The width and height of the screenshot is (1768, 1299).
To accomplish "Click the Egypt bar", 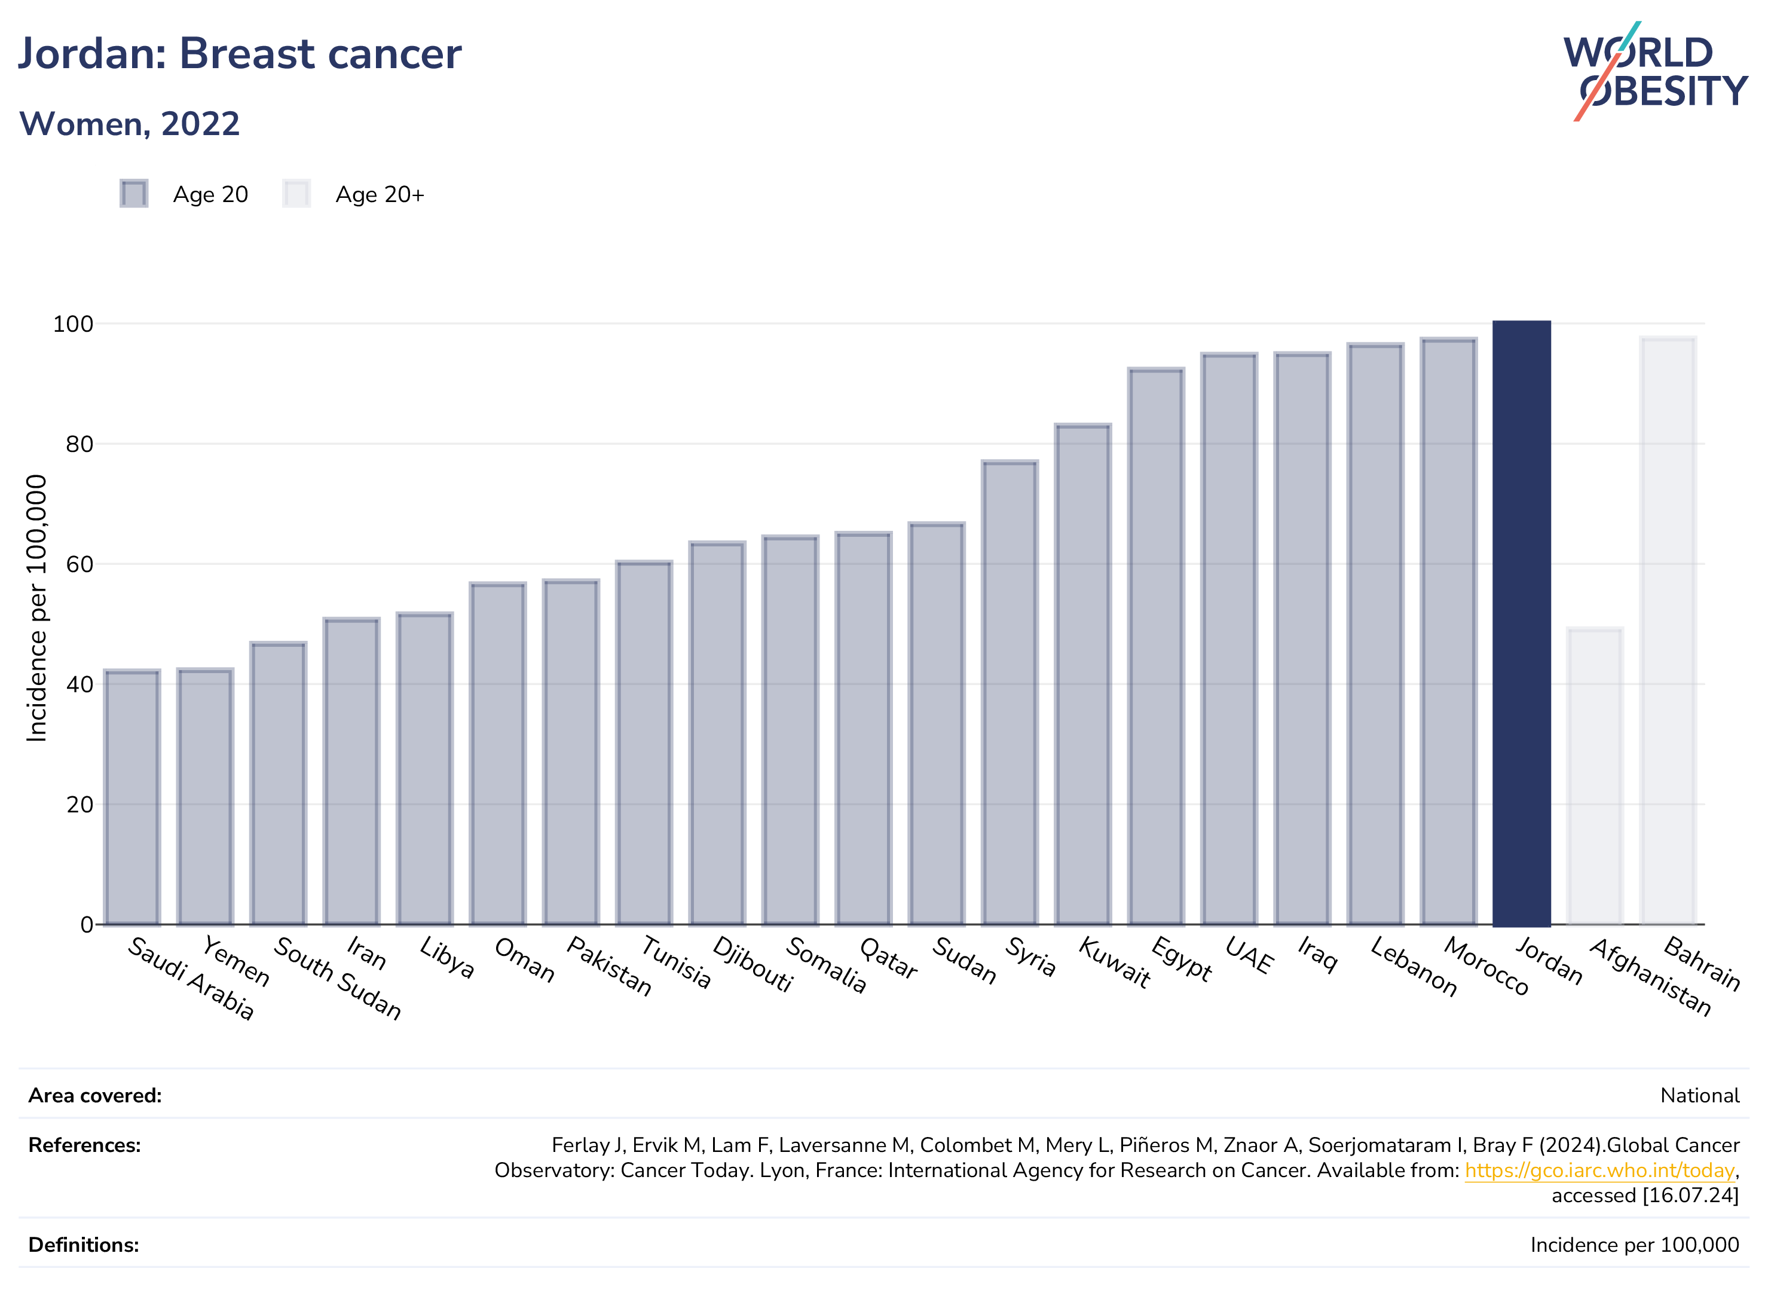I will tap(1155, 646).
